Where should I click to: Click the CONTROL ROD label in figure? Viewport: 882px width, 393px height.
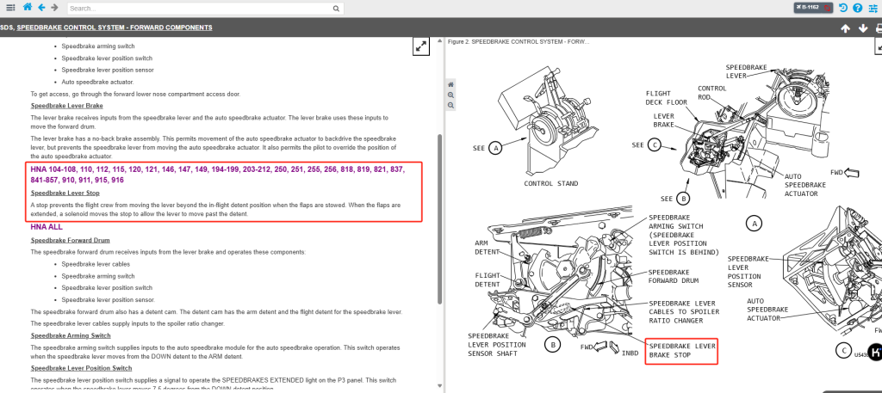click(712, 93)
